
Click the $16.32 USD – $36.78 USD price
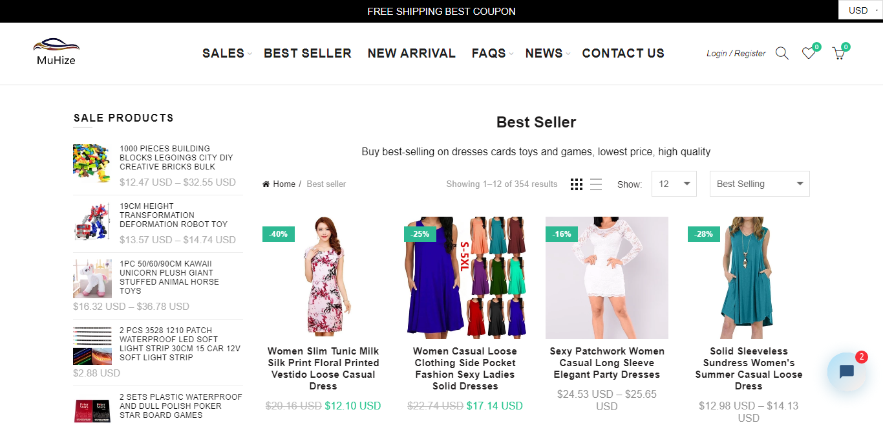[131, 307]
